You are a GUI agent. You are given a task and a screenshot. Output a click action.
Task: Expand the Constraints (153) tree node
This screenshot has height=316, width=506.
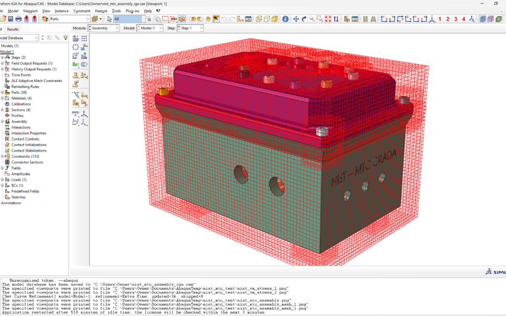tap(2, 156)
